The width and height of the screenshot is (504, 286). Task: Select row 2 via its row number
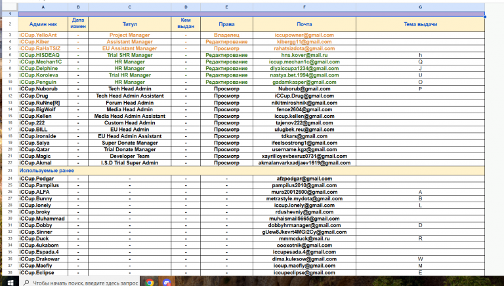(10, 24)
